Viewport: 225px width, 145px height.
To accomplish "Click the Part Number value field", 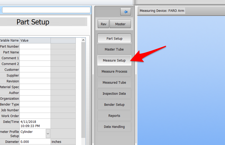I will [35, 47].
